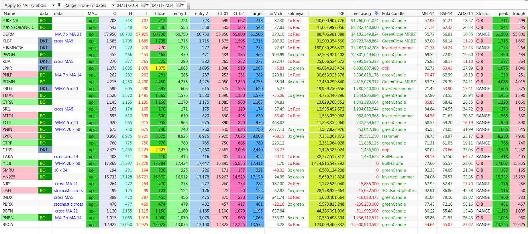Select the ^DJI symbol row
This screenshot has width=528, height=234.
(19, 163)
